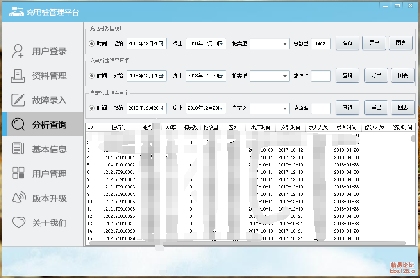
Task: Select pile number 1202171010026
Action: tap(119, 216)
